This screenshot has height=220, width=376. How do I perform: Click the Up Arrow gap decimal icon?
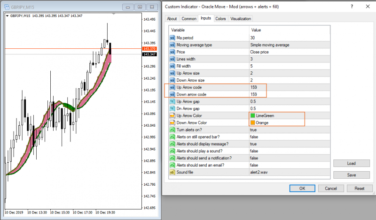click(172, 101)
